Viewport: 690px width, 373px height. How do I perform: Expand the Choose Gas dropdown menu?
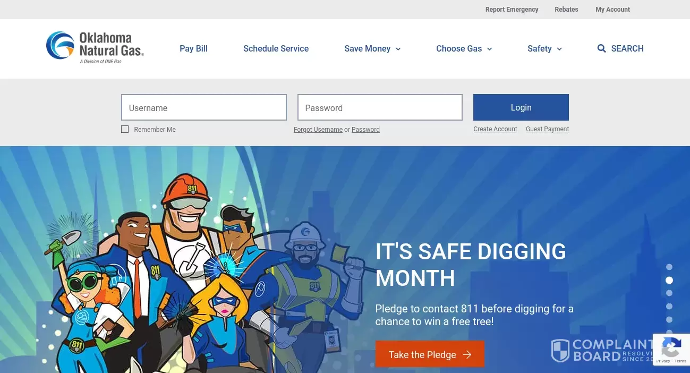(x=464, y=48)
